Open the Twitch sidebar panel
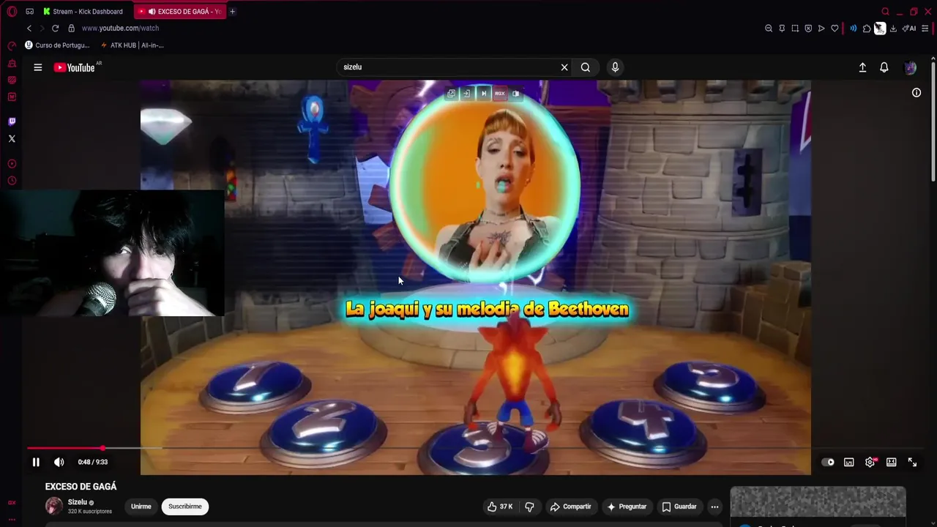Image resolution: width=937 pixels, height=527 pixels. click(12, 122)
